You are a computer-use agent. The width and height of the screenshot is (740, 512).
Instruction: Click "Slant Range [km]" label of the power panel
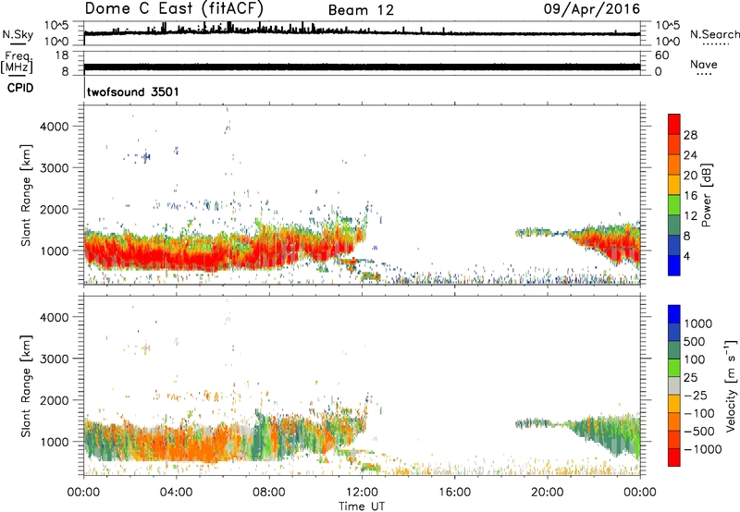[x=26, y=195]
